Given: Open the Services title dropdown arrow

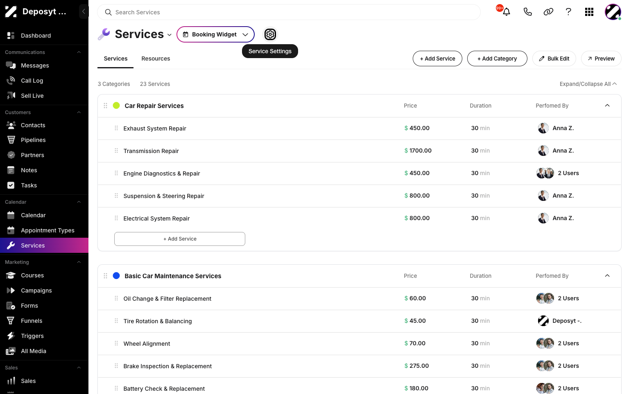Looking at the screenshot, I should coord(170,35).
